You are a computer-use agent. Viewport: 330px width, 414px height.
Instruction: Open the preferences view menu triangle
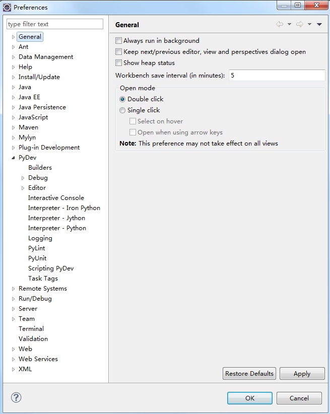[319, 24]
